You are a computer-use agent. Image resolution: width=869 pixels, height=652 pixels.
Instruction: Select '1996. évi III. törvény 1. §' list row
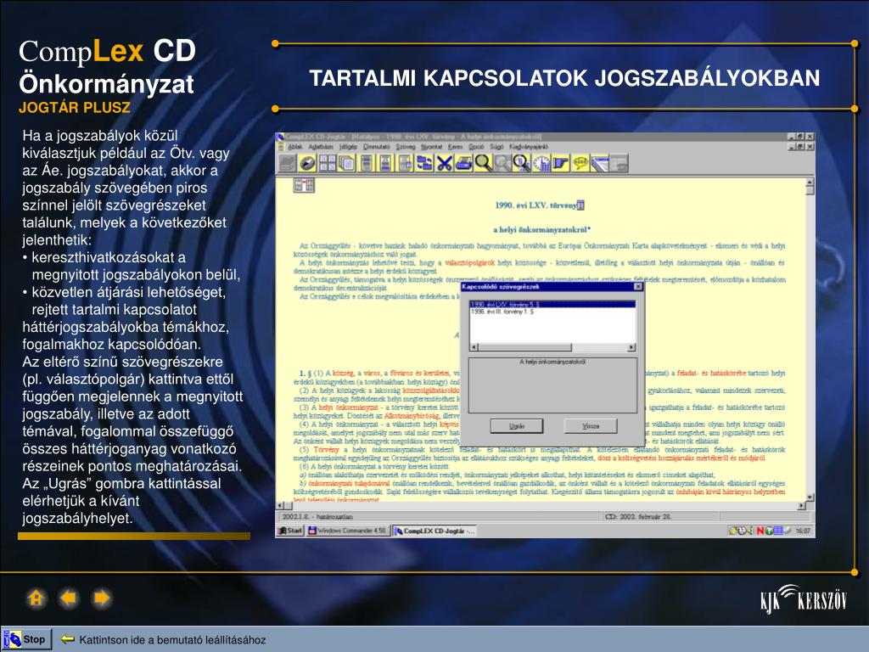coord(552,312)
